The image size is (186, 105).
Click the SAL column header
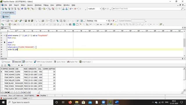(x=40, y=69)
